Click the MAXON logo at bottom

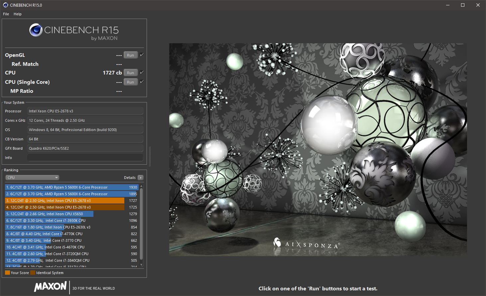[51, 286]
